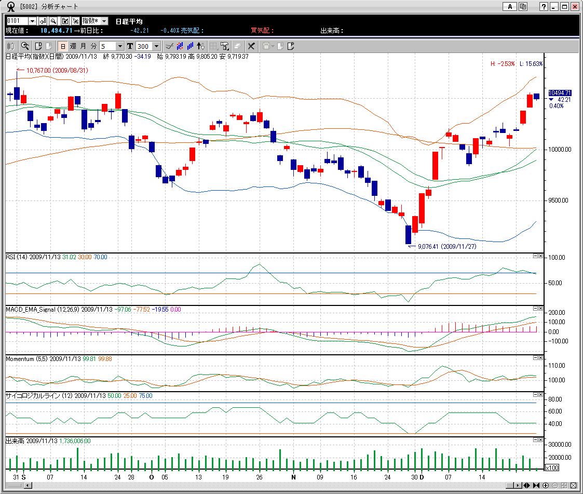Click the bold T text tool icon

click(130, 46)
